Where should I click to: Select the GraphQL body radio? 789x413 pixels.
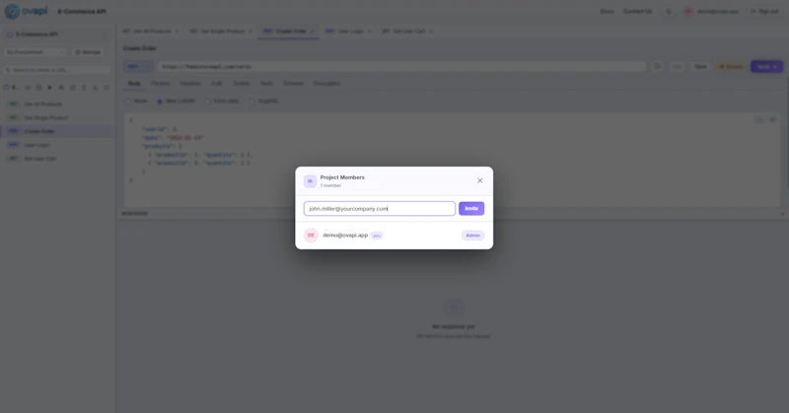(252, 102)
